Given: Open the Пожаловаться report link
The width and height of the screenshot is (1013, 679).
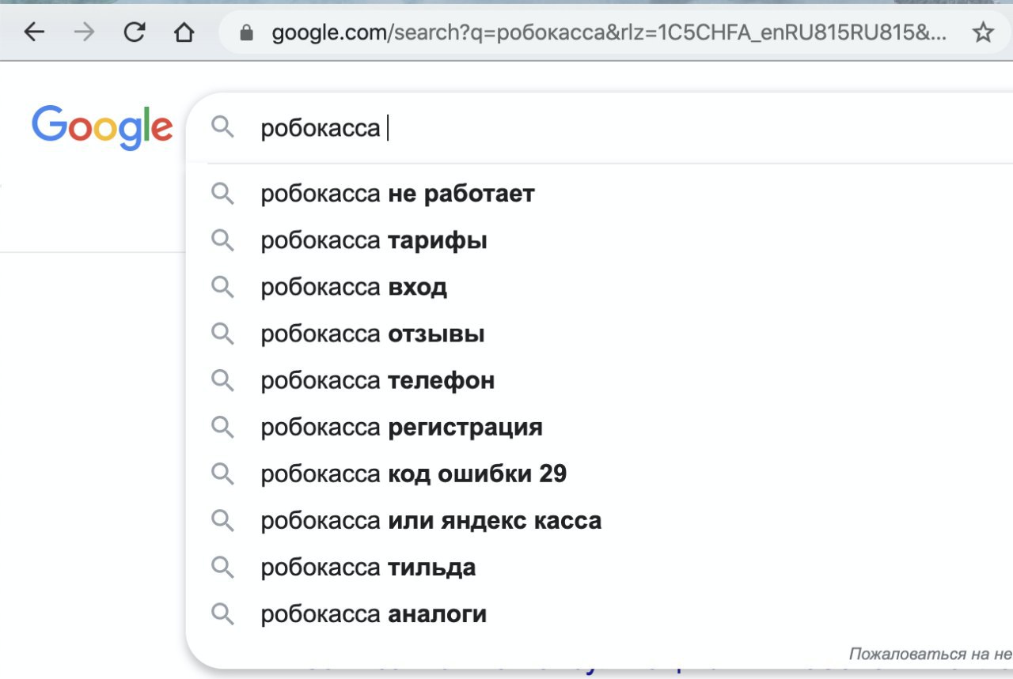Looking at the screenshot, I should (931, 654).
